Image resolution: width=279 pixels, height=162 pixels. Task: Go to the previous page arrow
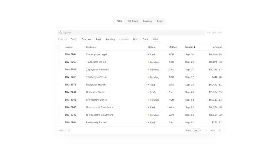click(206, 131)
